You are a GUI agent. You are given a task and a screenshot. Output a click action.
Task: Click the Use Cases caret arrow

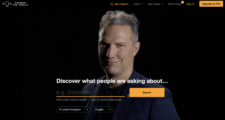click(x=162, y=4)
